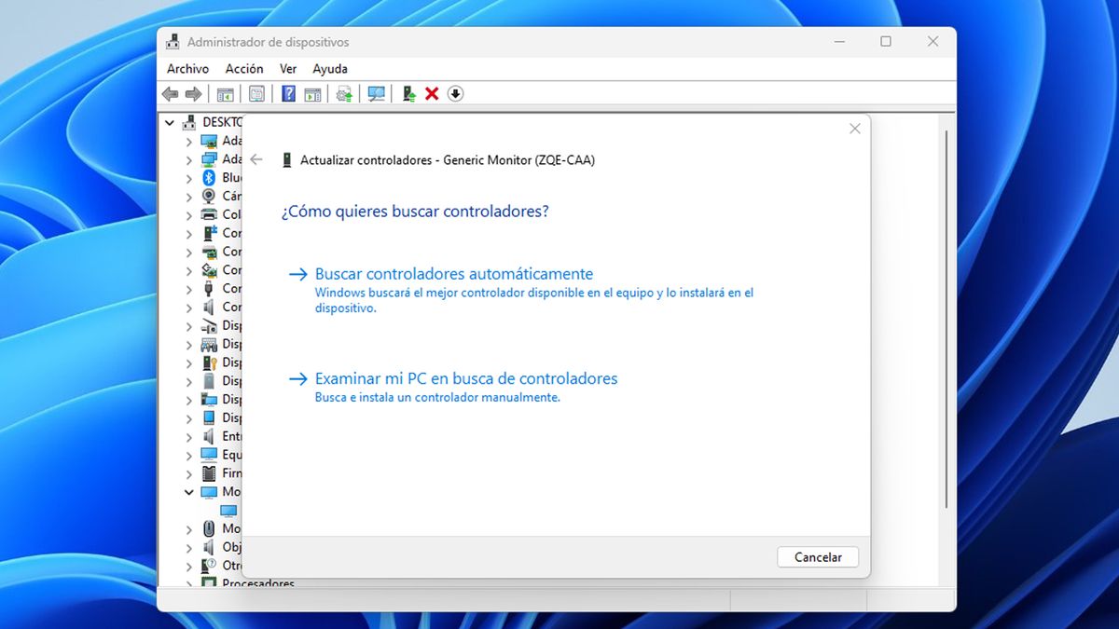Open device Properties via the toolbar icon

pyautogui.click(x=256, y=93)
